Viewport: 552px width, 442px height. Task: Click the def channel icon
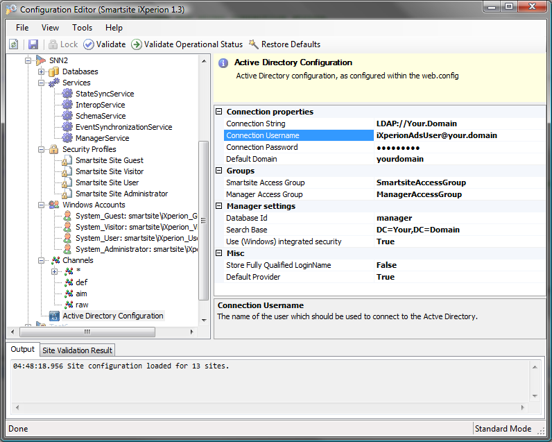[69, 282]
